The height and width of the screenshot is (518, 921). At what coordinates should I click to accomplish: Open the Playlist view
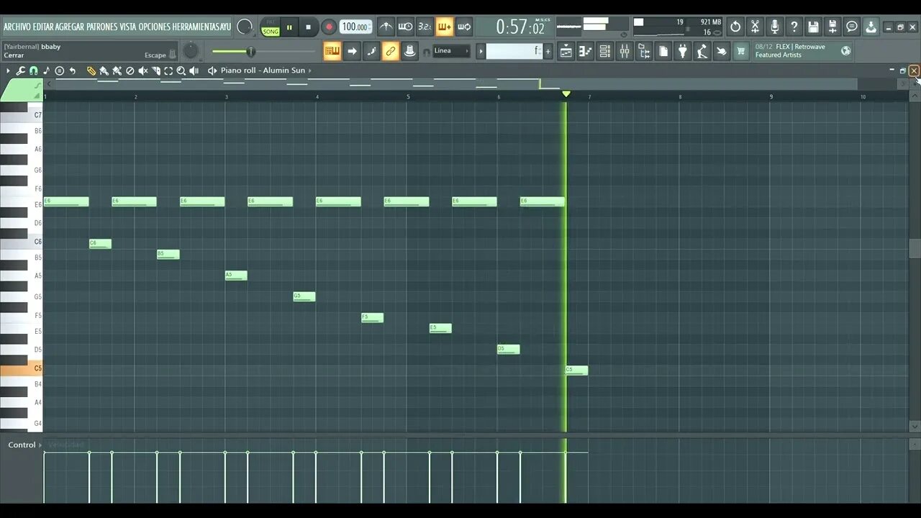point(566,51)
